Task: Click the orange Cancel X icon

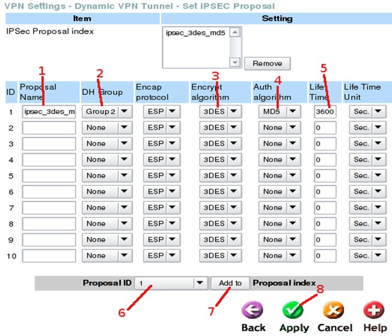Action: (334, 310)
